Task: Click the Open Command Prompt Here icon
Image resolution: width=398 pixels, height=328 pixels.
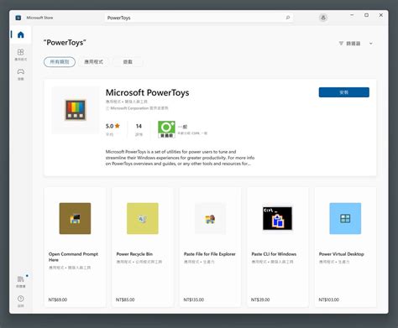Action: pyautogui.click(x=75, y=218)
